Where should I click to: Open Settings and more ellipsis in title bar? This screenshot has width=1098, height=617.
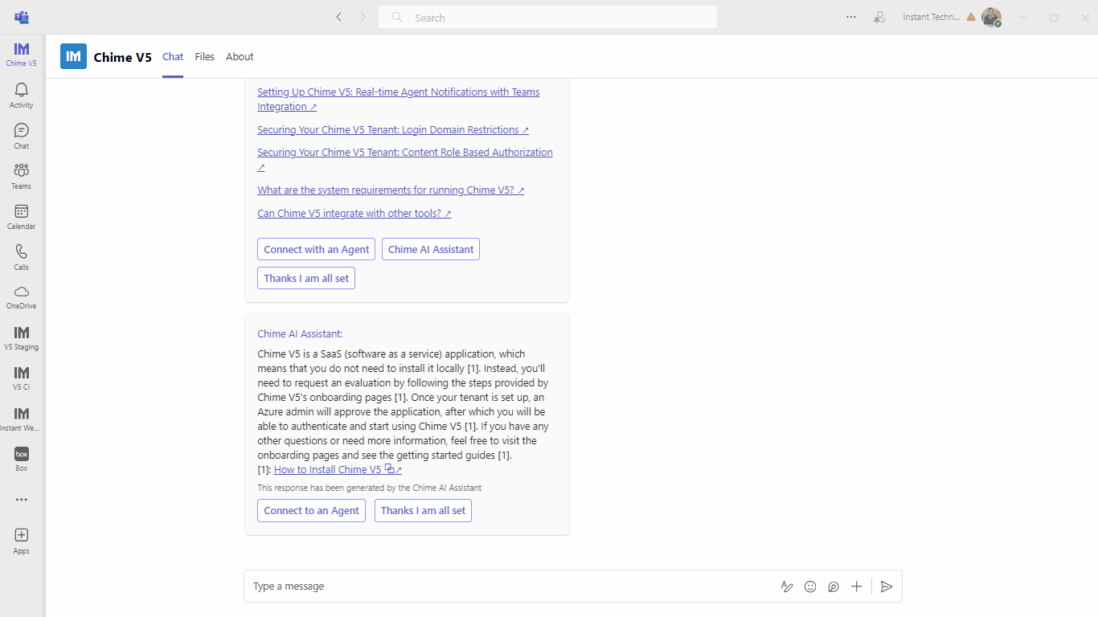pyautogui.click(x=851, y=17)
